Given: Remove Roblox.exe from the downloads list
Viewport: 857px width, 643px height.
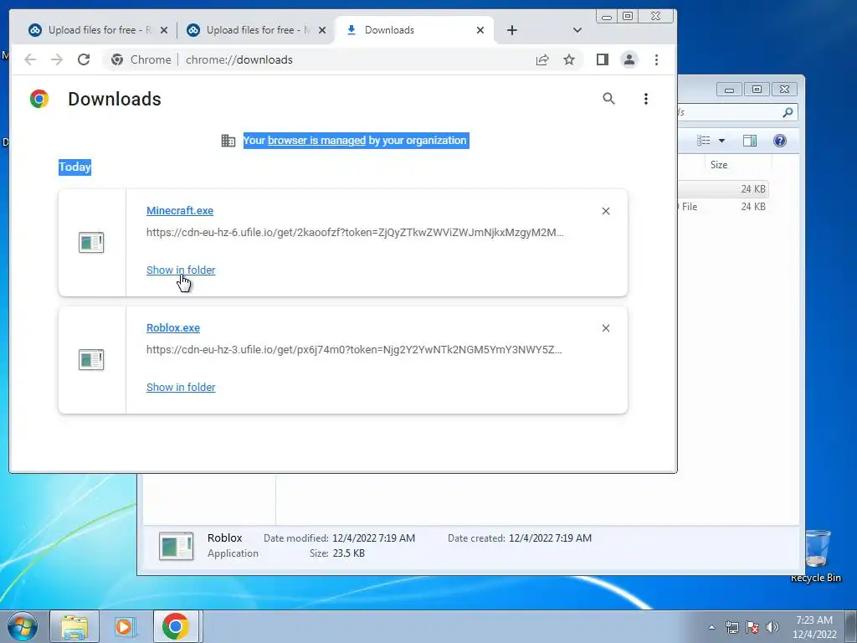Looking at the screenshot, I should [x=606, y=328].
